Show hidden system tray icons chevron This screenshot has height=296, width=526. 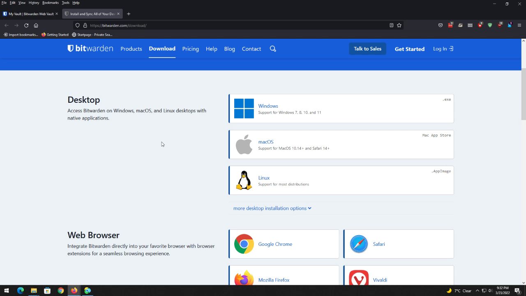point(477,291)
